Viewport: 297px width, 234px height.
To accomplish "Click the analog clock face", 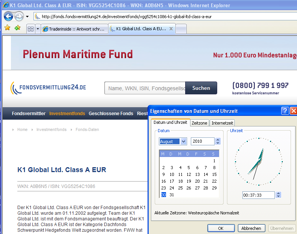I will 259,162.
